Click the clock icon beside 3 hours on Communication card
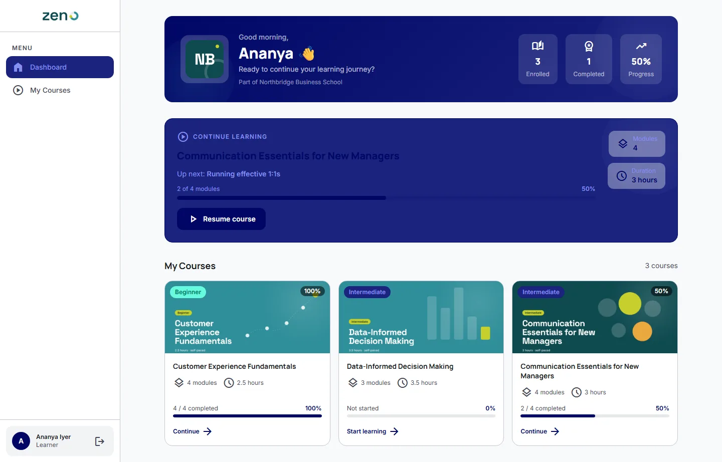This screenshot has height=462, width=722. 577,392
